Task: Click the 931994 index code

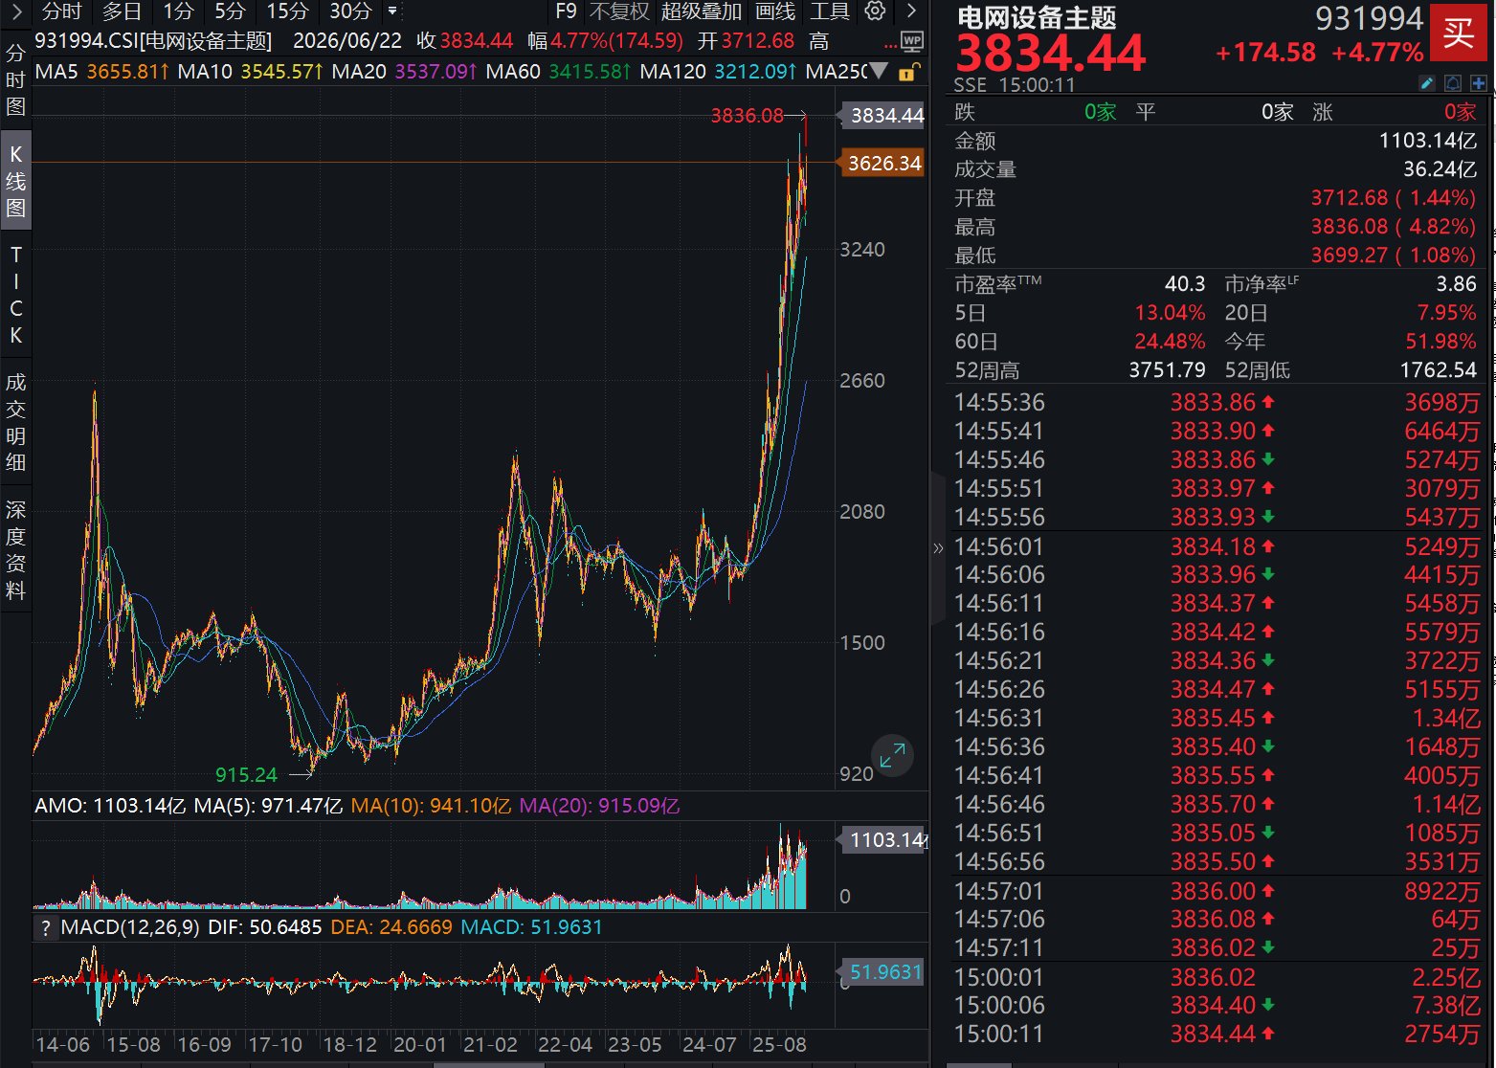Action: (1369, 18)
